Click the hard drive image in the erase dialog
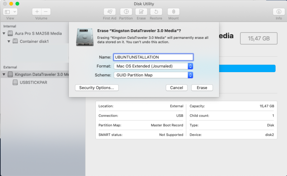287x176 pixels. [85, 37]
